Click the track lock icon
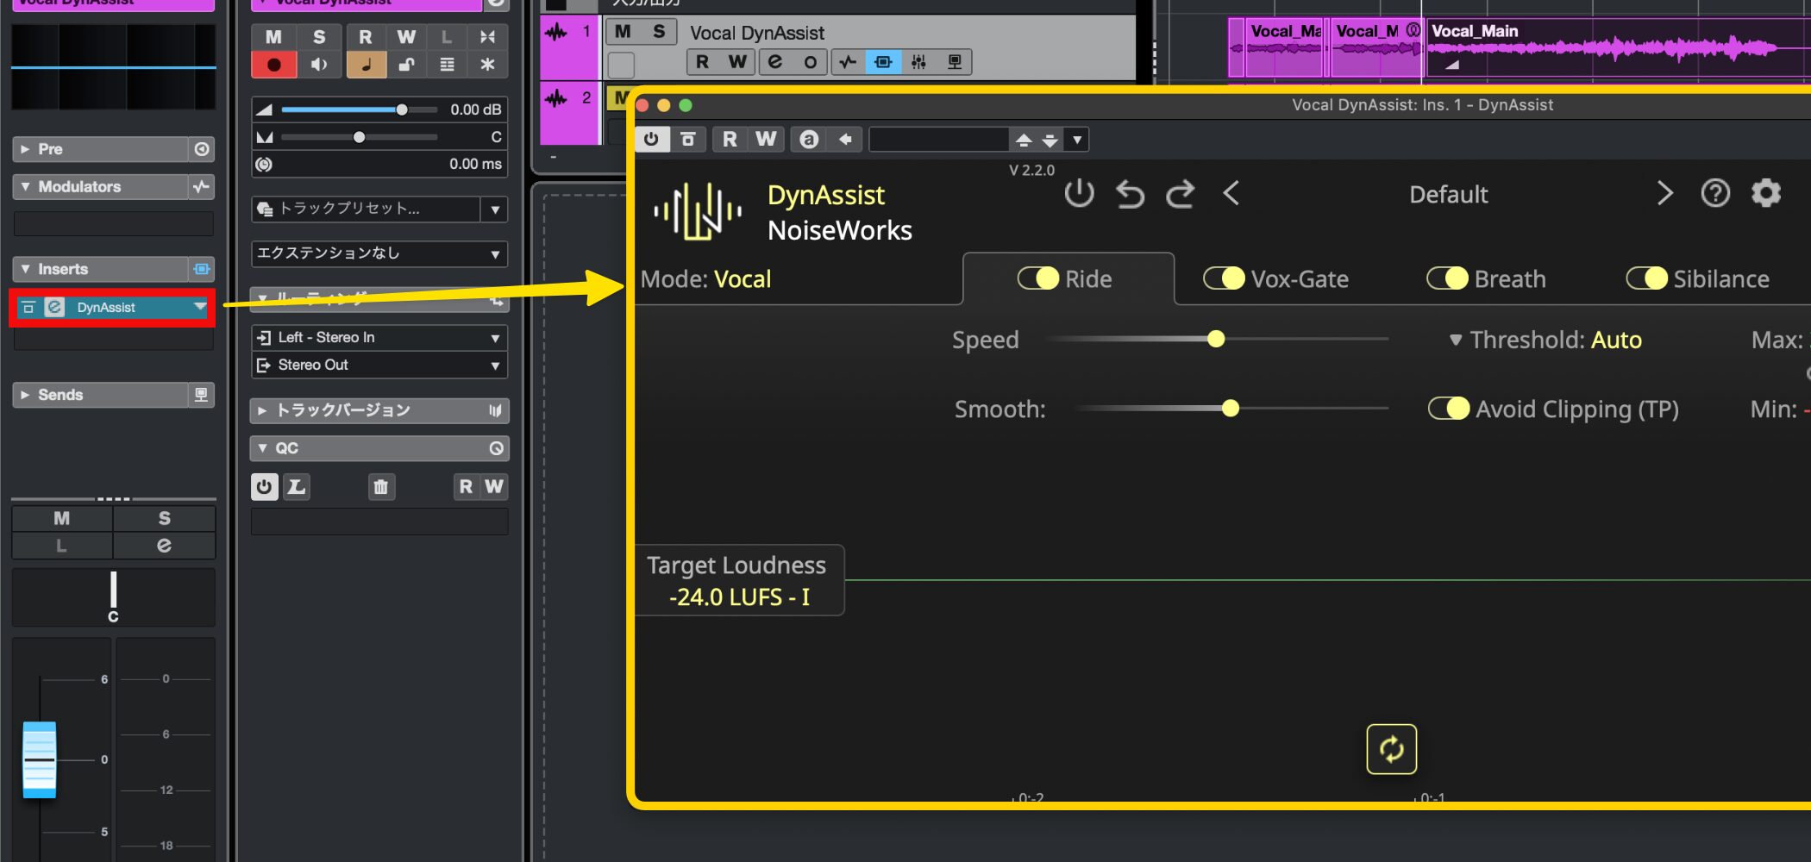Screen dimensions: 1811x862 click(406, 65)
